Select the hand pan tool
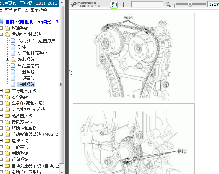Image resolution: width=219 pixels, height=174 pixels. click(114, 5)
